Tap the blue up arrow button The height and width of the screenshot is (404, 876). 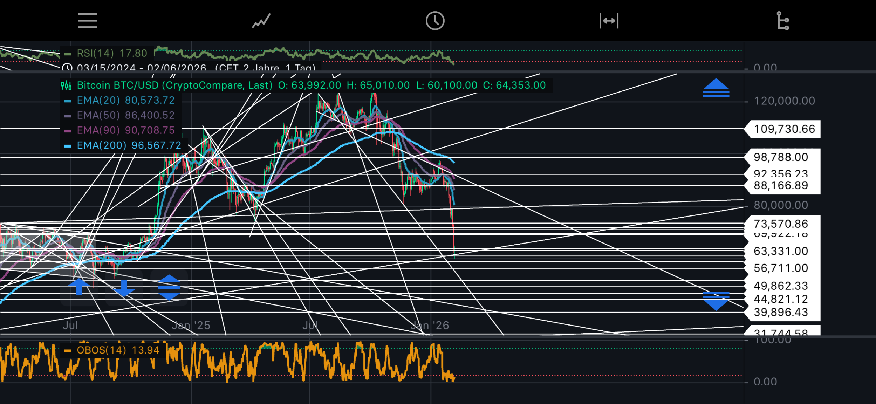point(79,287)
